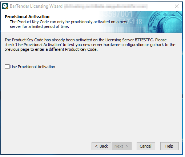Click the BarTender Licensing Wizard title text
Viewport: 185px width, 157px height.
[x=36, y=6]
